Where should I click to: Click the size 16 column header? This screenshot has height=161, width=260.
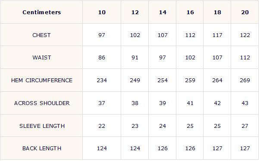pyautogui.click(x=190, y=12)
